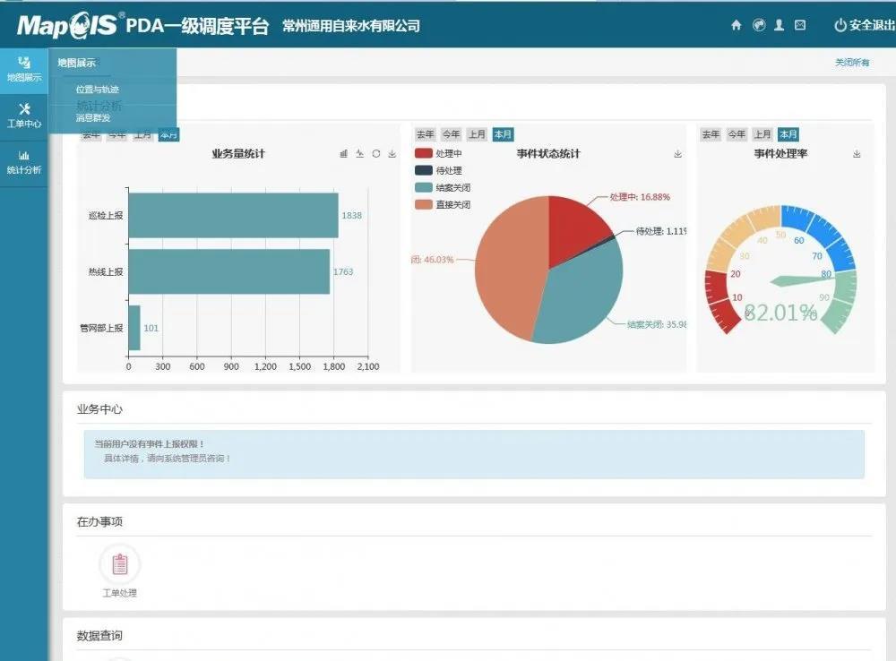Click the 关闭所有 link
Viewport: 896px width, 661px height.
(851, 63)
